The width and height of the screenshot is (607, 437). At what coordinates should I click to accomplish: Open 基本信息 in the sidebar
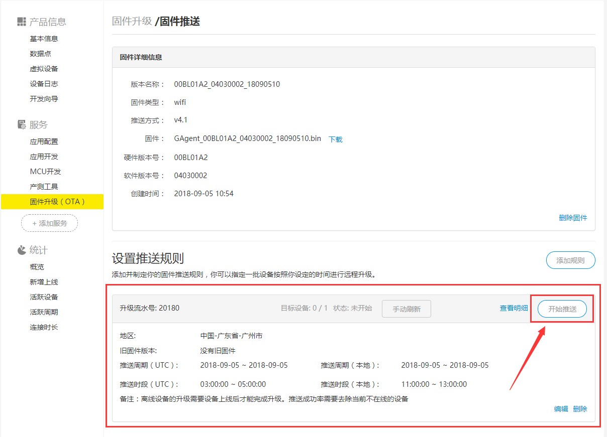tap(44, 39)
